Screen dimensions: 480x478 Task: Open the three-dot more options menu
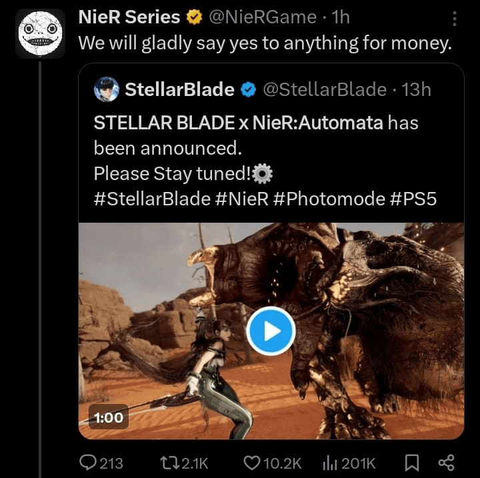click(455, 17)
